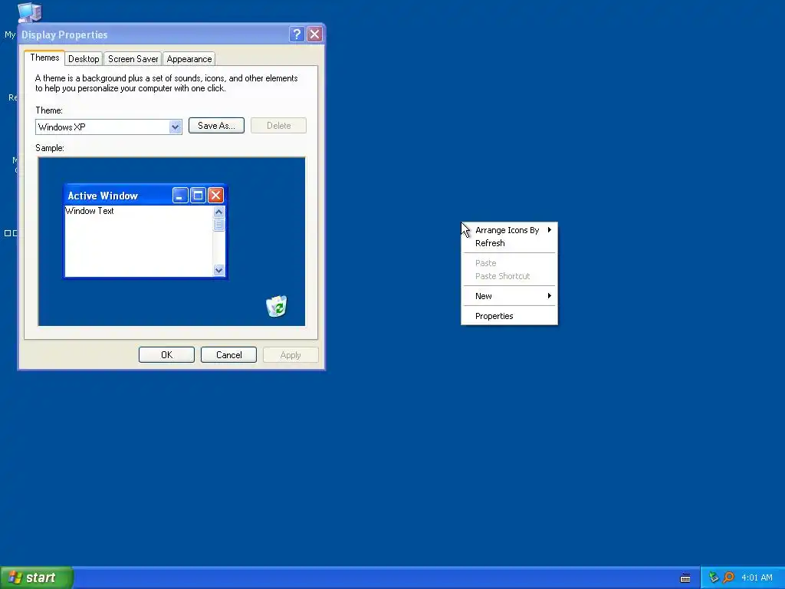Click the Recycle Bin icon in the sample preview

click(x=276, y=306)
